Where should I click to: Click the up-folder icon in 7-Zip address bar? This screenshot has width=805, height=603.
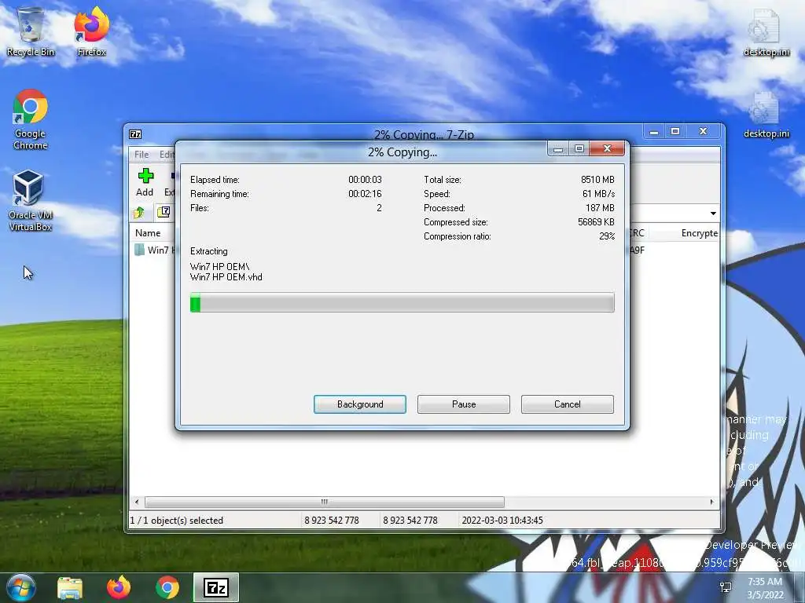(139, 212)
